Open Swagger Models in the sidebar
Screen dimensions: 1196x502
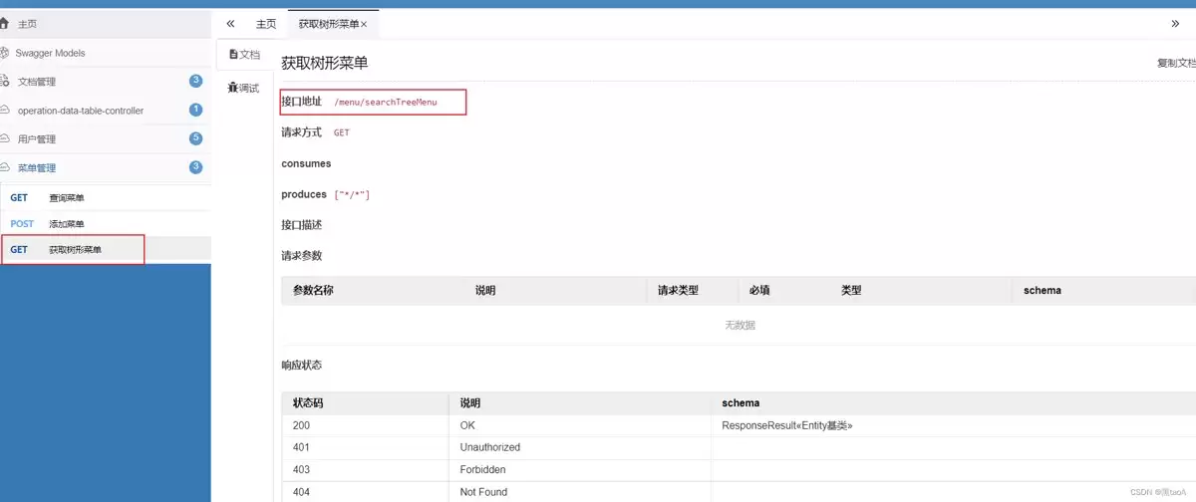tap(106, 53)
